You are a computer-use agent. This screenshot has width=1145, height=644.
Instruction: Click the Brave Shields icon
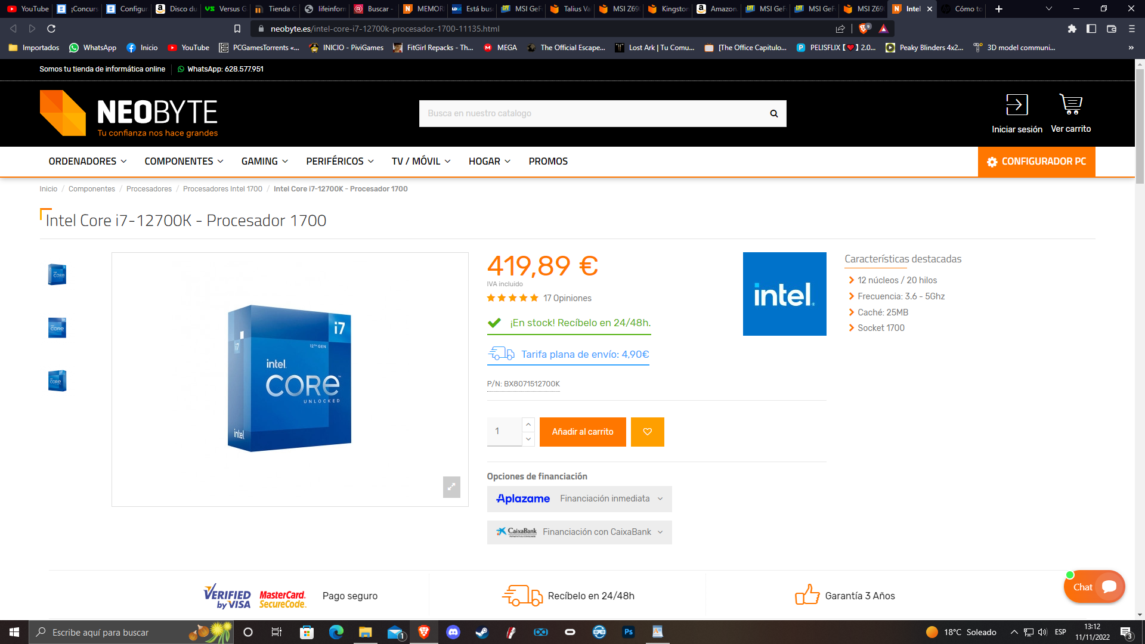click(x=864, y=29)
